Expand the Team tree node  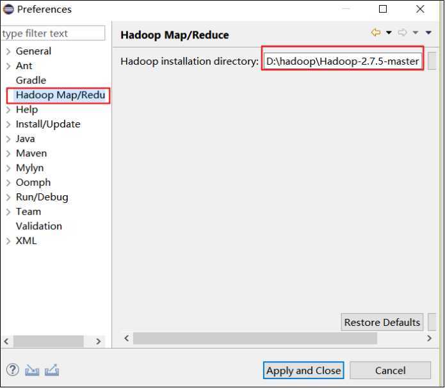[8, 212]
